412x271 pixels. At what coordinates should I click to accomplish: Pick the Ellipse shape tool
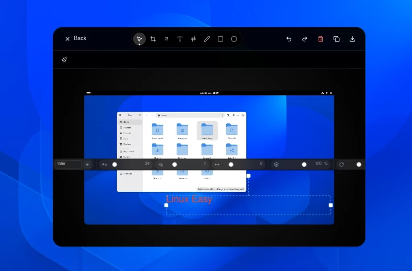tap(234, 39)
